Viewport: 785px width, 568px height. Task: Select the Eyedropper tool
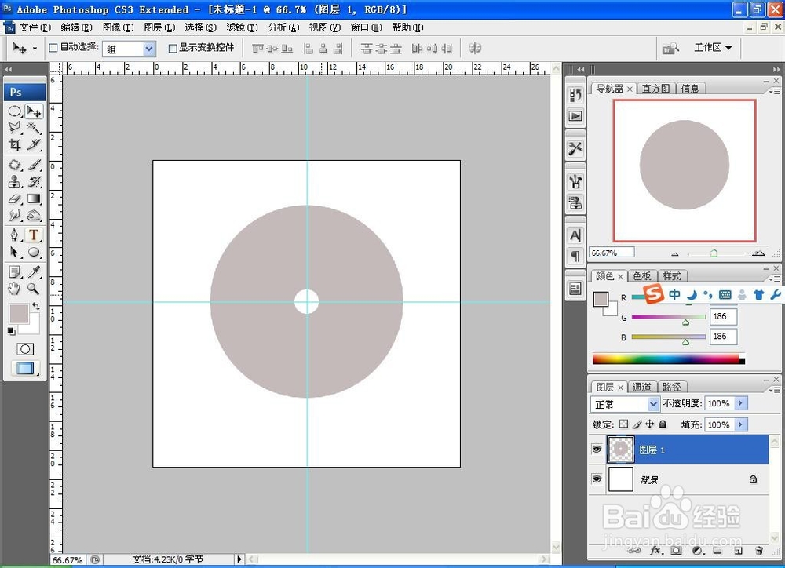34,271
